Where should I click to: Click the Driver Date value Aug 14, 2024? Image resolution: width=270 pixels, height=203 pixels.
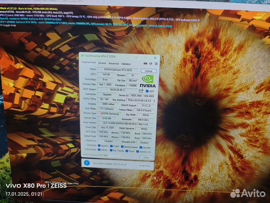click(x=107, y=127)
